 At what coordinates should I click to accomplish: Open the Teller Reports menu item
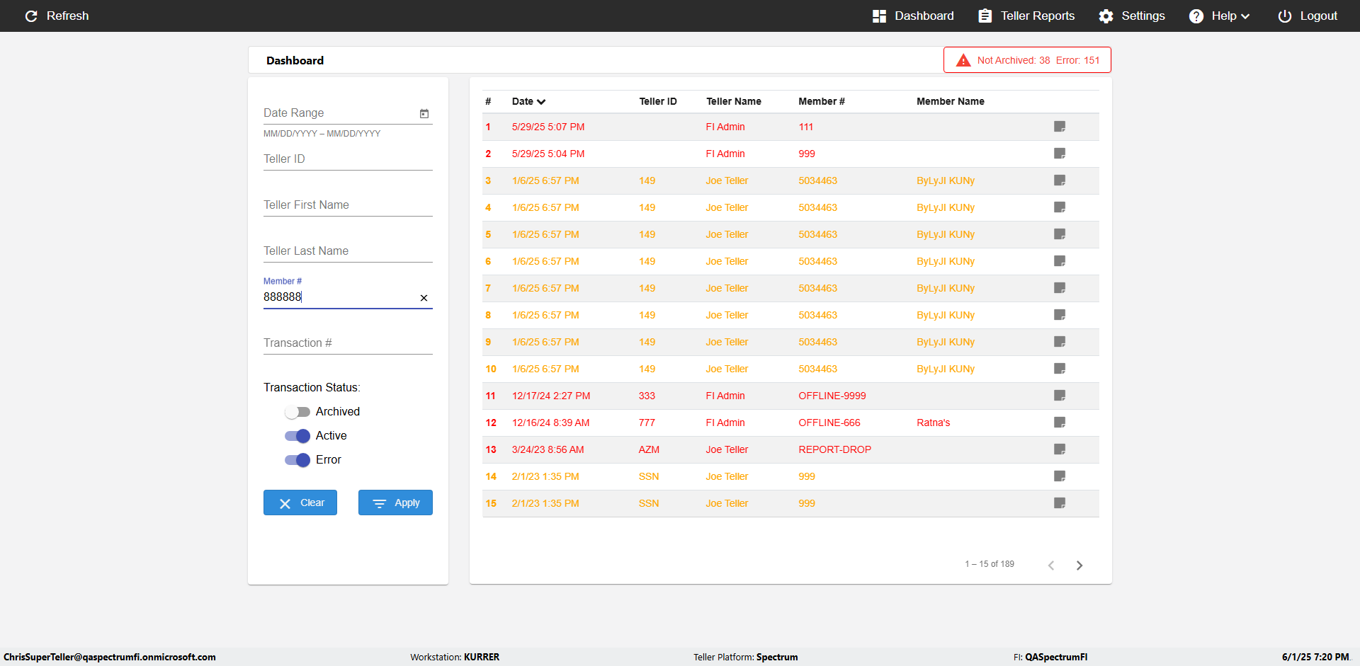(x=1026, y=16)
